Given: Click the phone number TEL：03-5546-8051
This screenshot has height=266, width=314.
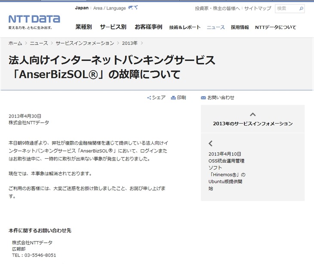Looking at the screenshot, I should pyautogui.click(x=34, y=255).
